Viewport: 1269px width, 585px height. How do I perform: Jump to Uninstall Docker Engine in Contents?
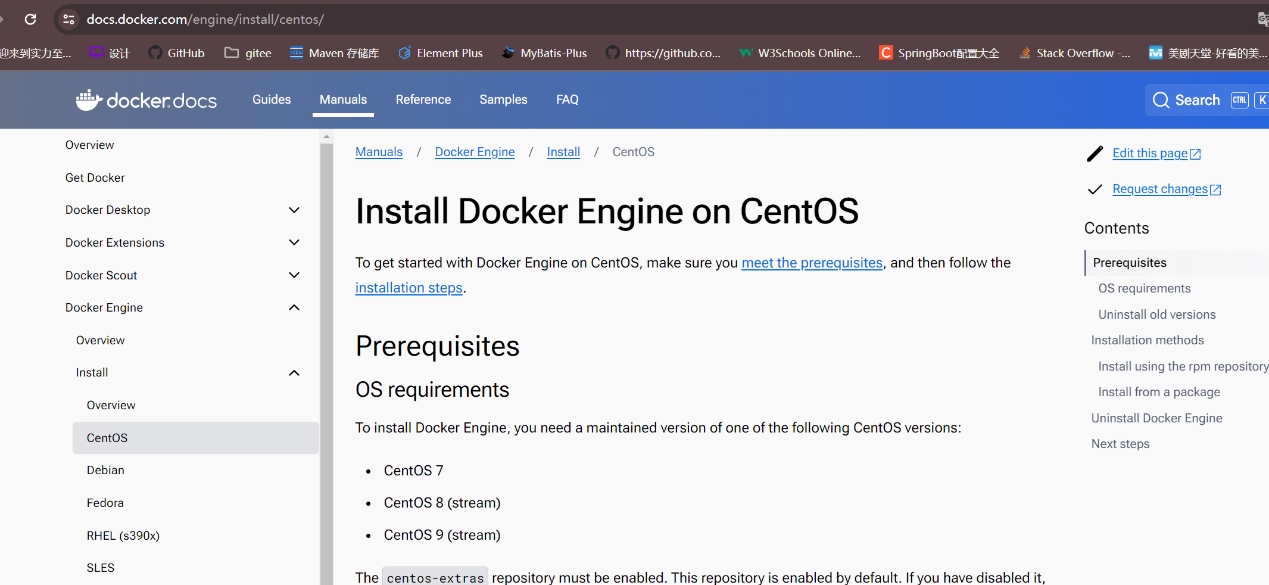click(x=1156, y=418)
